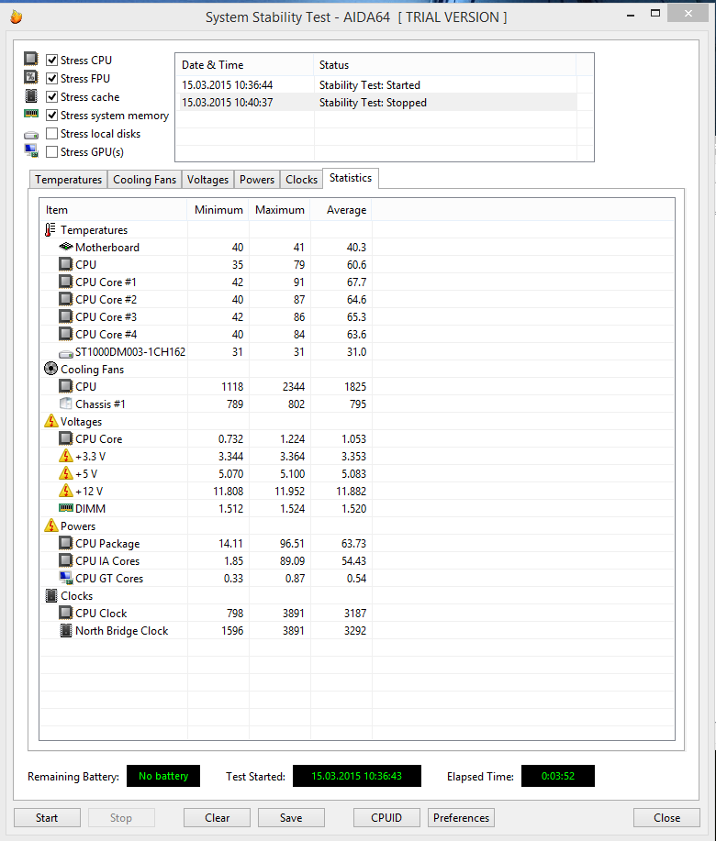Maximize the AIDA64 window
Viewport: 716px width, 841px height.
click(x=655, y=14)
